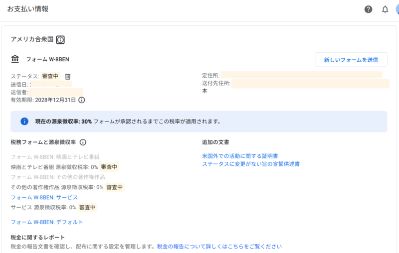This screenshot has height=253, width=399.
Task: Click the 審査中 badge on the その他の著作権作品 row
Action: (x=115, y=187)
